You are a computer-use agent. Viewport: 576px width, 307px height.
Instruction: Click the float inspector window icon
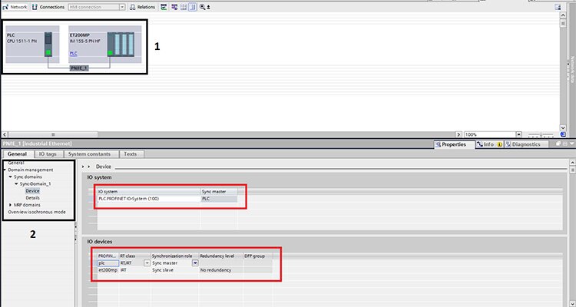coord(558,144)
